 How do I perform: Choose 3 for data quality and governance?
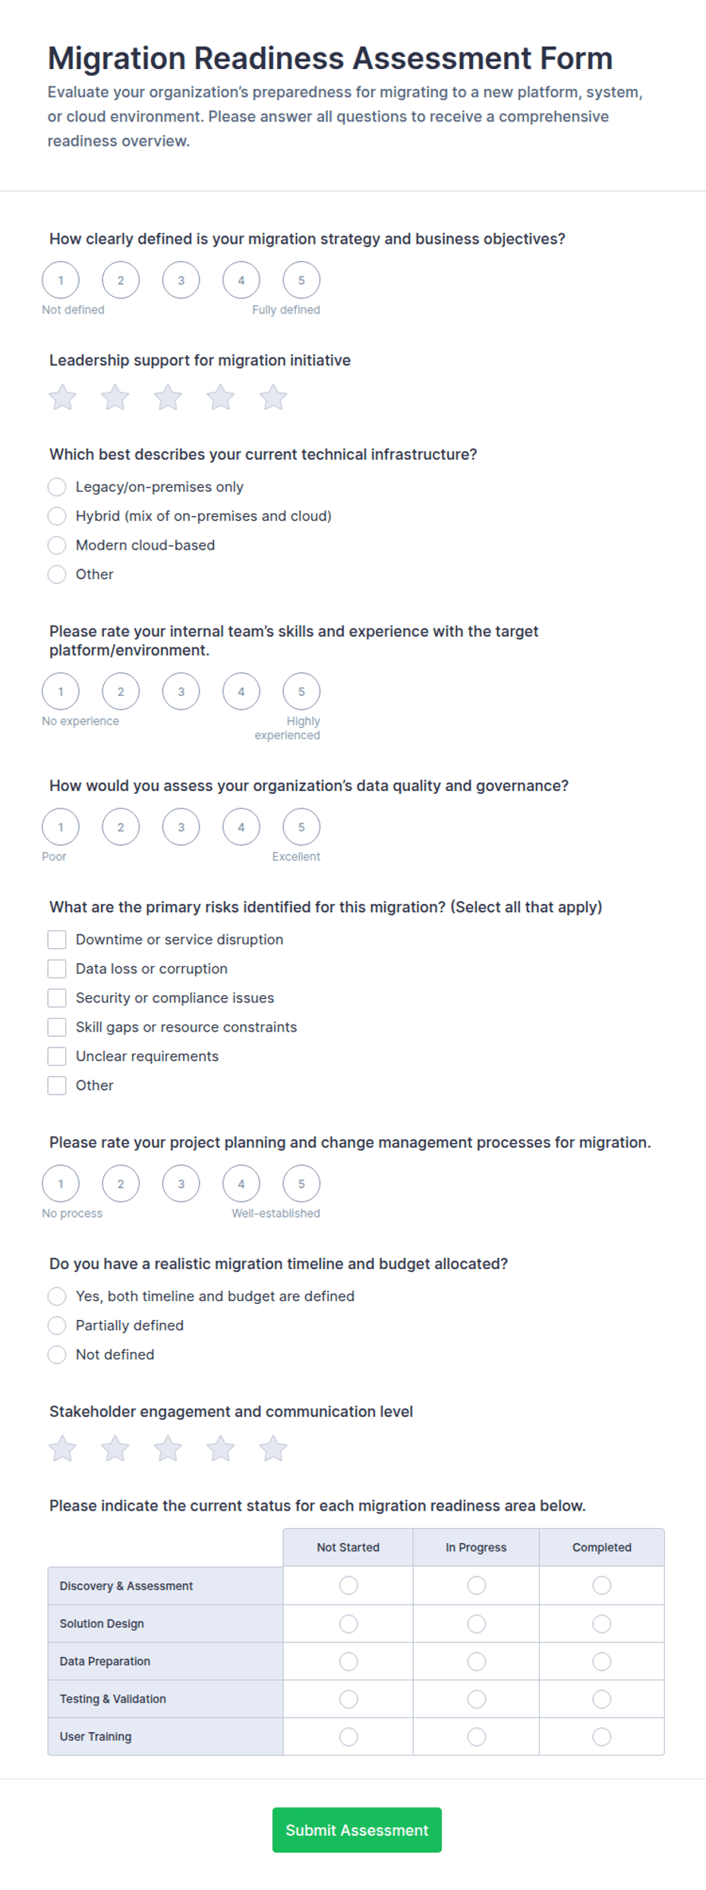point(181,827)
